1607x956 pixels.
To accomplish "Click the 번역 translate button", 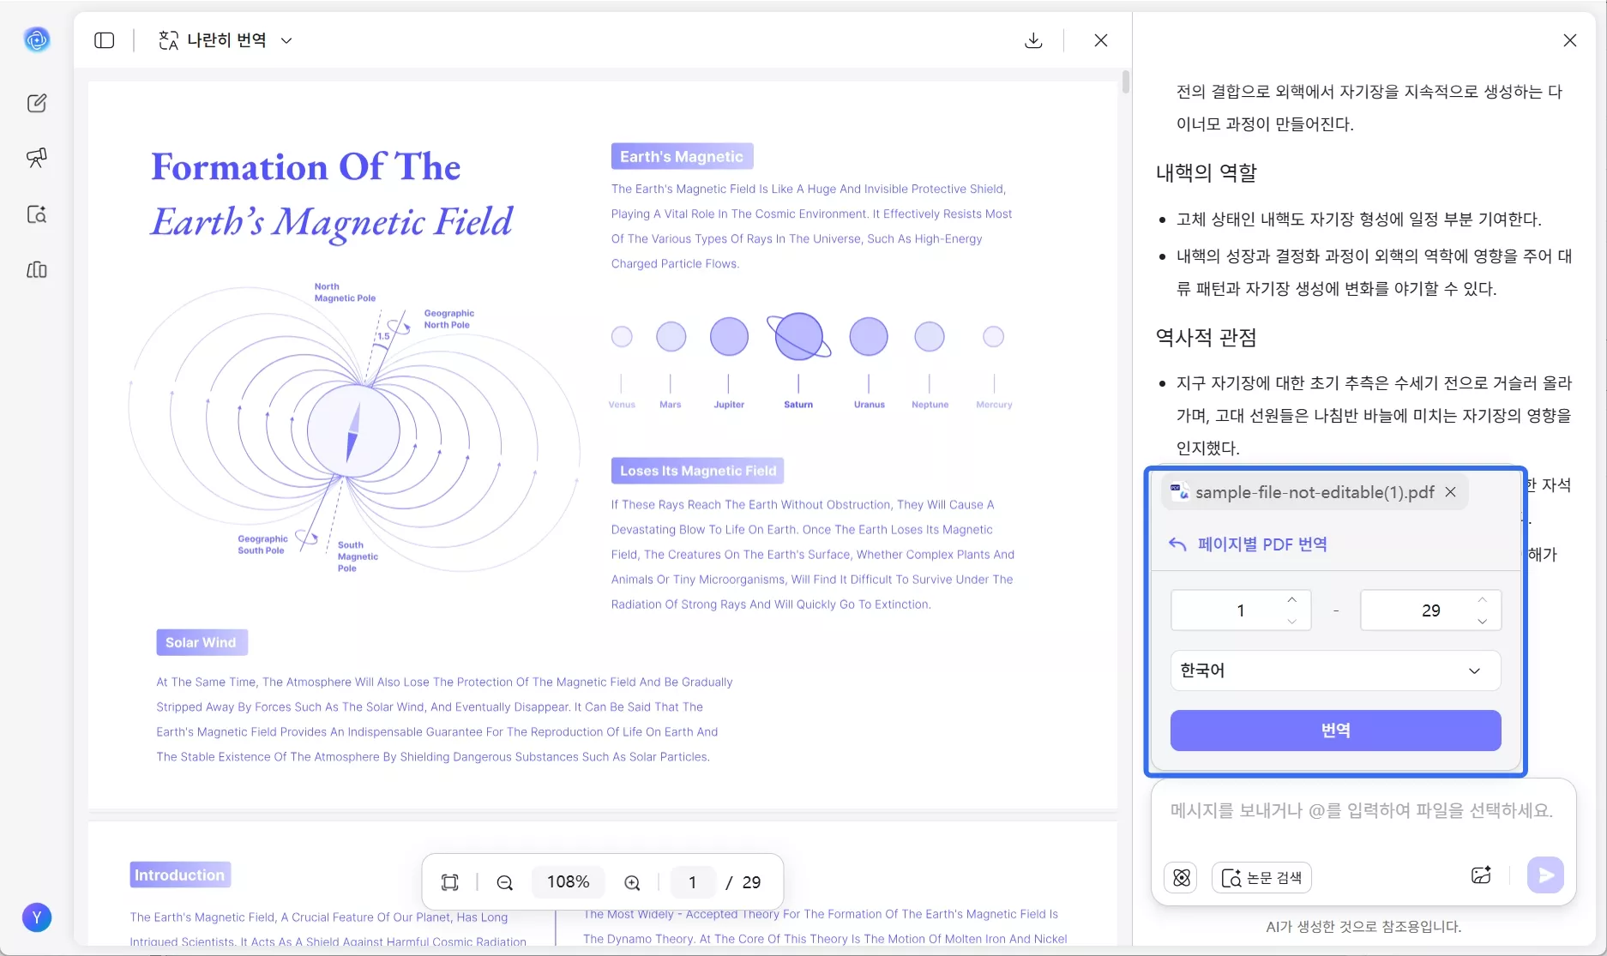I will click(1335, 731).
